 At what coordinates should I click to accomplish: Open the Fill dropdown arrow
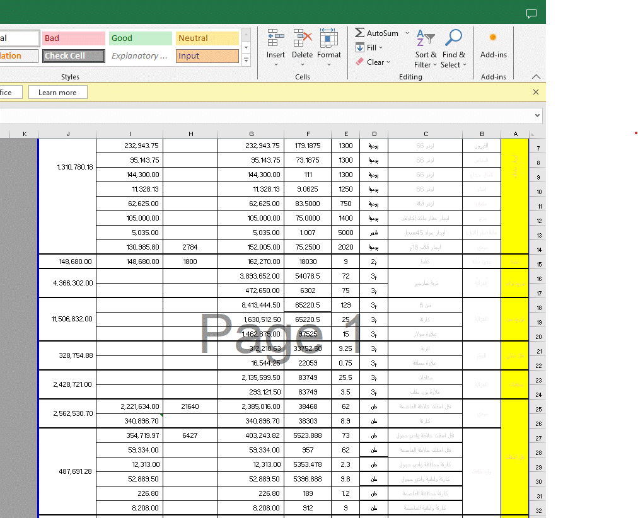click(381, 47)
